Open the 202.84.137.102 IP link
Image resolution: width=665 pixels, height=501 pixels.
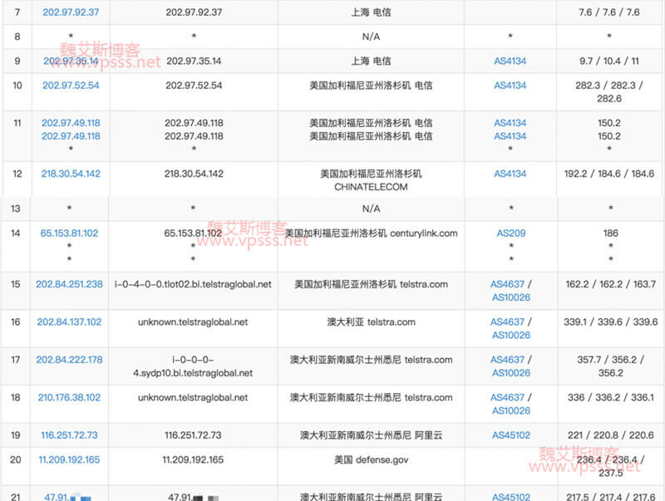[x=70, y=322]
